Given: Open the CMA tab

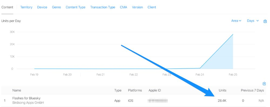Looking at the screenshot, I should coord(123,7).
